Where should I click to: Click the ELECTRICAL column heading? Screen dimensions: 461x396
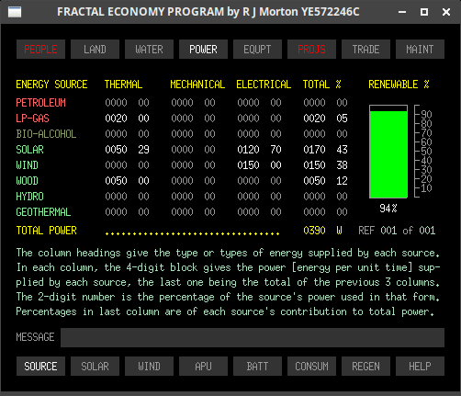pos(264,85)
